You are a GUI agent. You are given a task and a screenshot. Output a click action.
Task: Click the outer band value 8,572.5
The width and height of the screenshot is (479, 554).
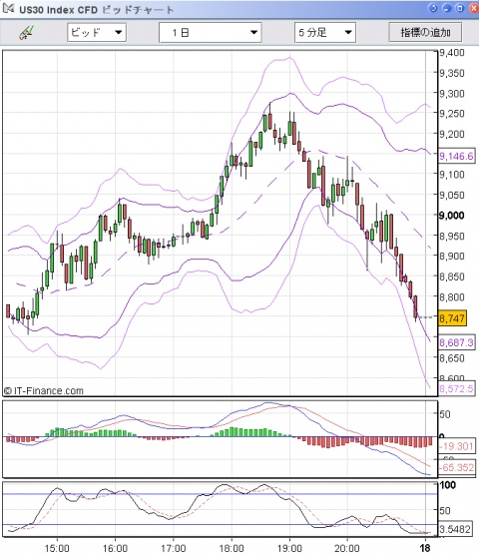coord(456,388)
